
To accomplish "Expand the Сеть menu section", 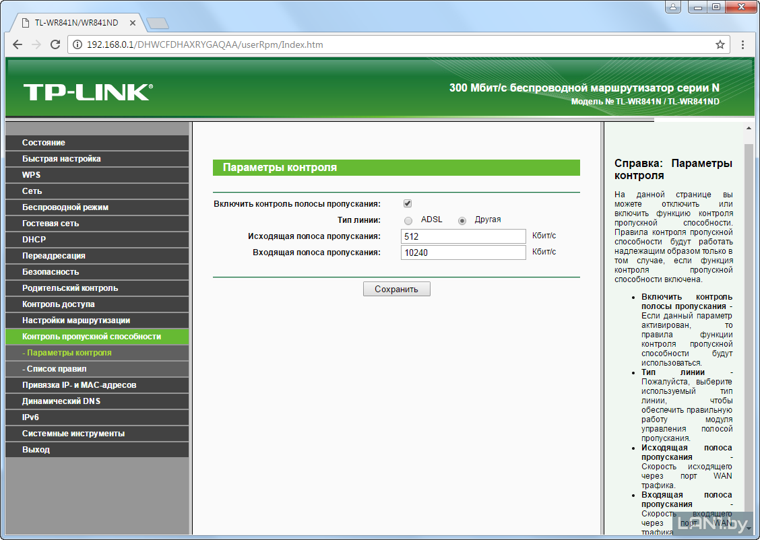I will (x=97, y=191).
